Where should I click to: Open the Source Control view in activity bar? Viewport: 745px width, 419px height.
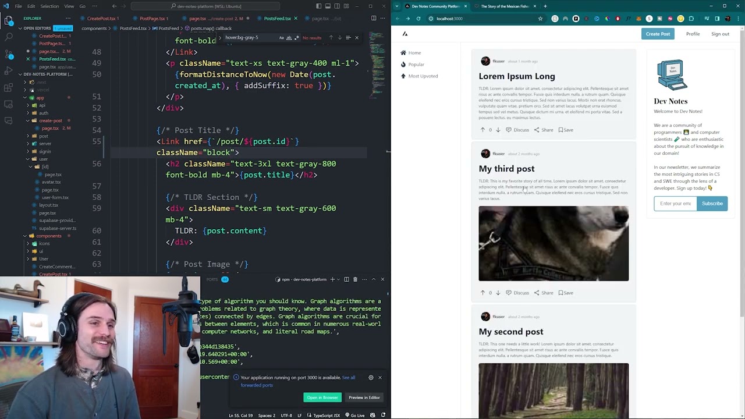click(x=9, y=54)
